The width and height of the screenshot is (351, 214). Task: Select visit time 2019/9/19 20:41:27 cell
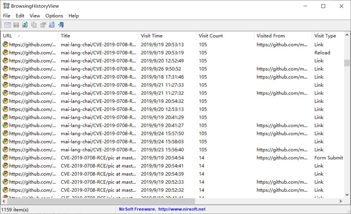[x=162, y=125]
